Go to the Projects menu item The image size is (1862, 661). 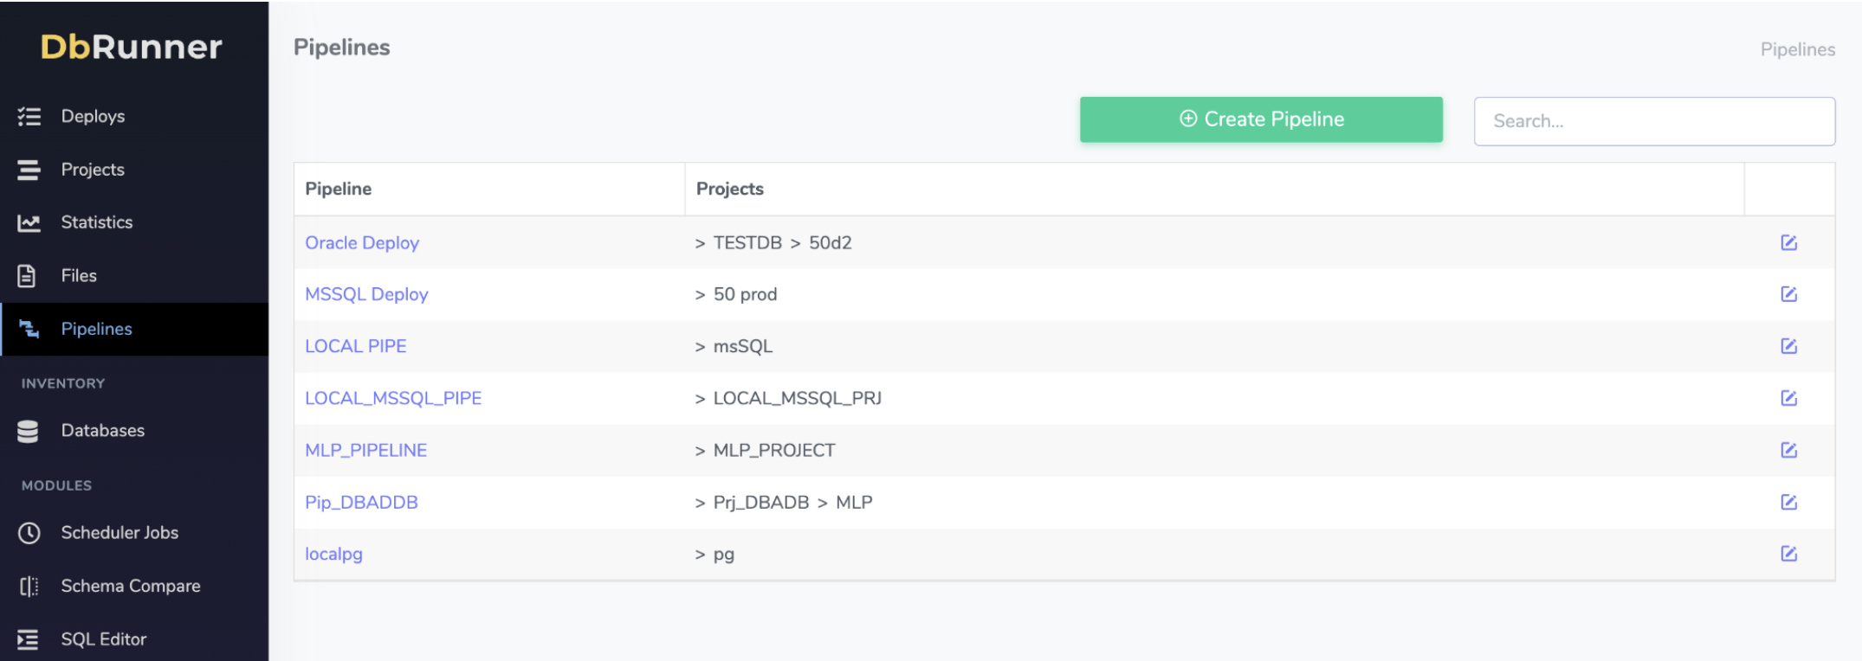tap(93, 170)
